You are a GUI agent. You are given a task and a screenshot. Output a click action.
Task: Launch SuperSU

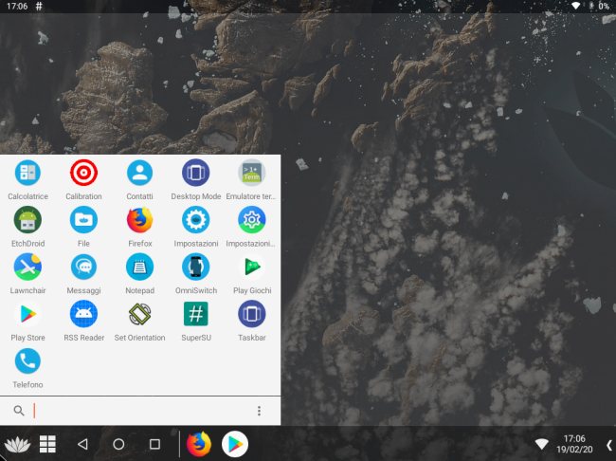click(195, 314)
